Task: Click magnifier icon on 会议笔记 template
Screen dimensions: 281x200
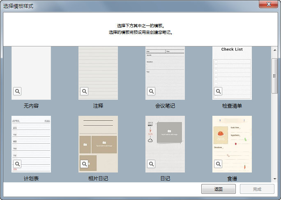Action: tap(151, 91)
